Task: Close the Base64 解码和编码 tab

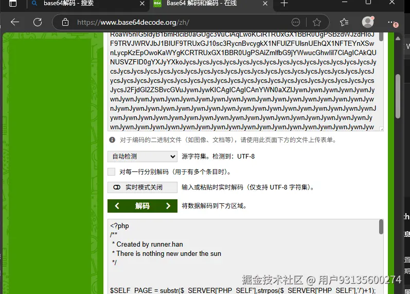Action: pyautogui.click(x=265, y=4)
